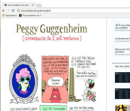This screenshot has height=111, width=130.
Task: Click the browser Forward arrow
Action: coord(8,11)
